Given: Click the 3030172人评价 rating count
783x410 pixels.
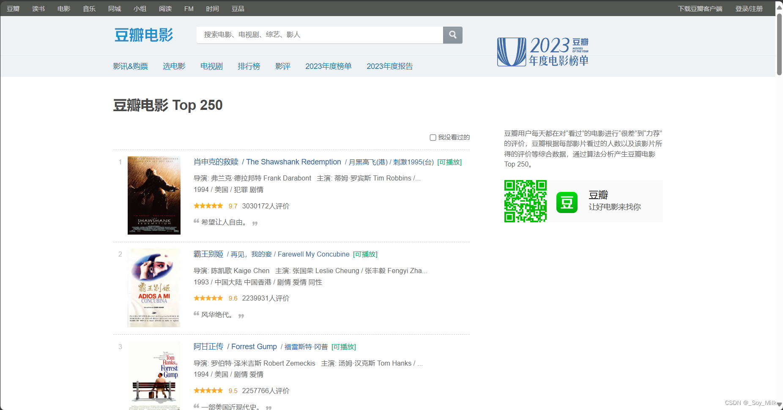Looking at the screenshot, I should coord(266,206).
